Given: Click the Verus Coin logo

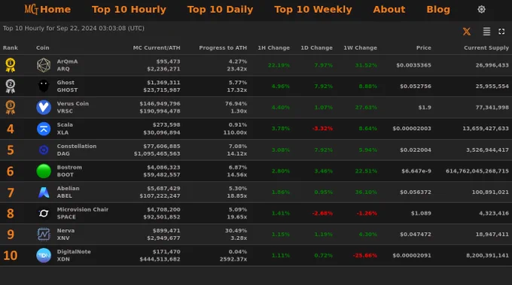Looking at the screenshot, I should (44, 108).
